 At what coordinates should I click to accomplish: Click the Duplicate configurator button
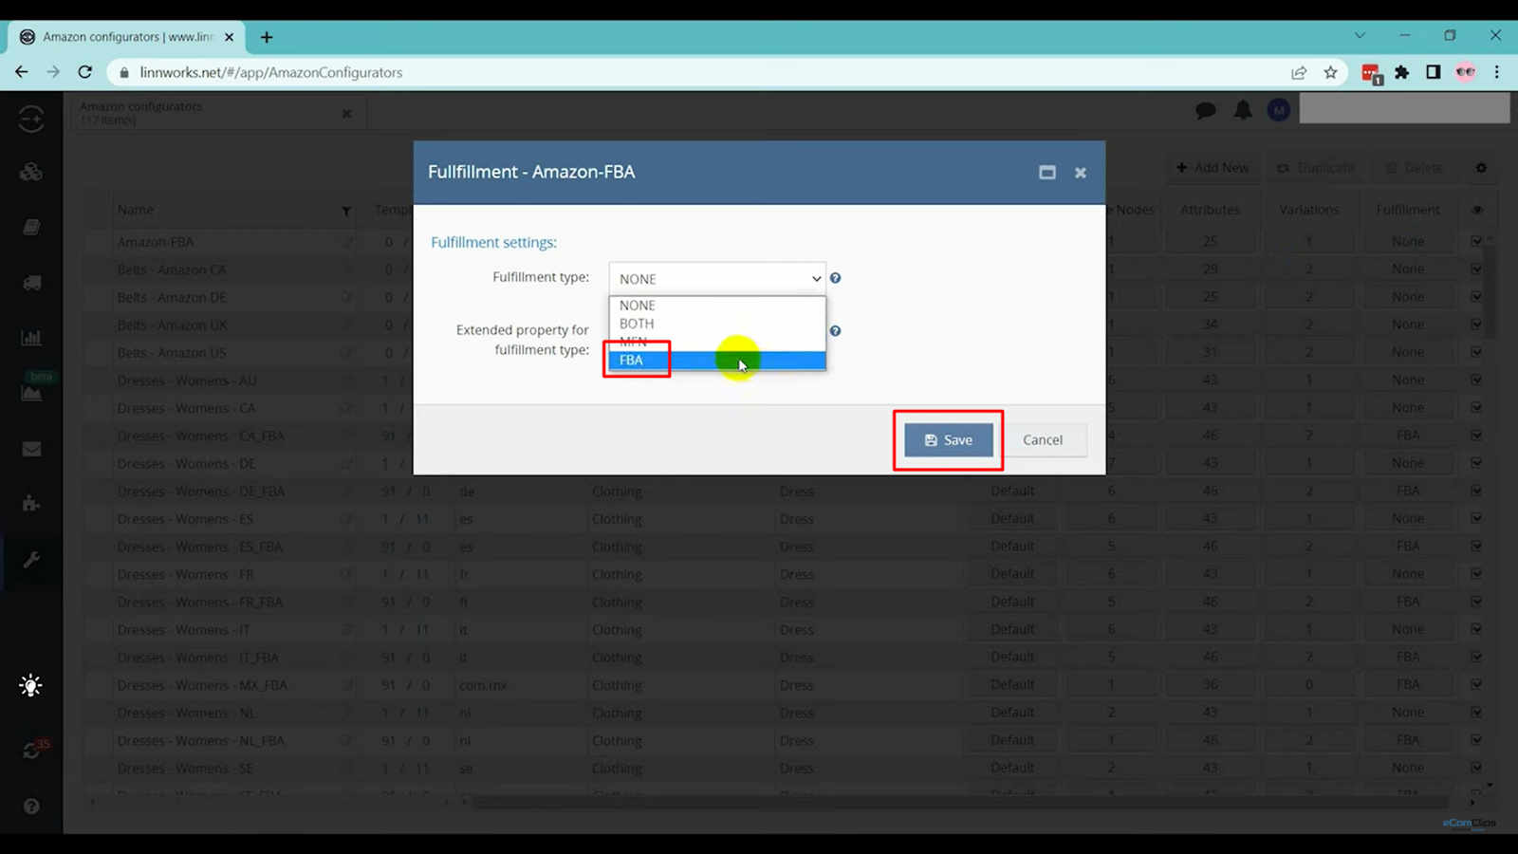coord(1315,168)
